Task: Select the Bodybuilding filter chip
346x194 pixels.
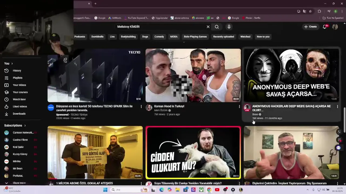Action: click(128, 37)
